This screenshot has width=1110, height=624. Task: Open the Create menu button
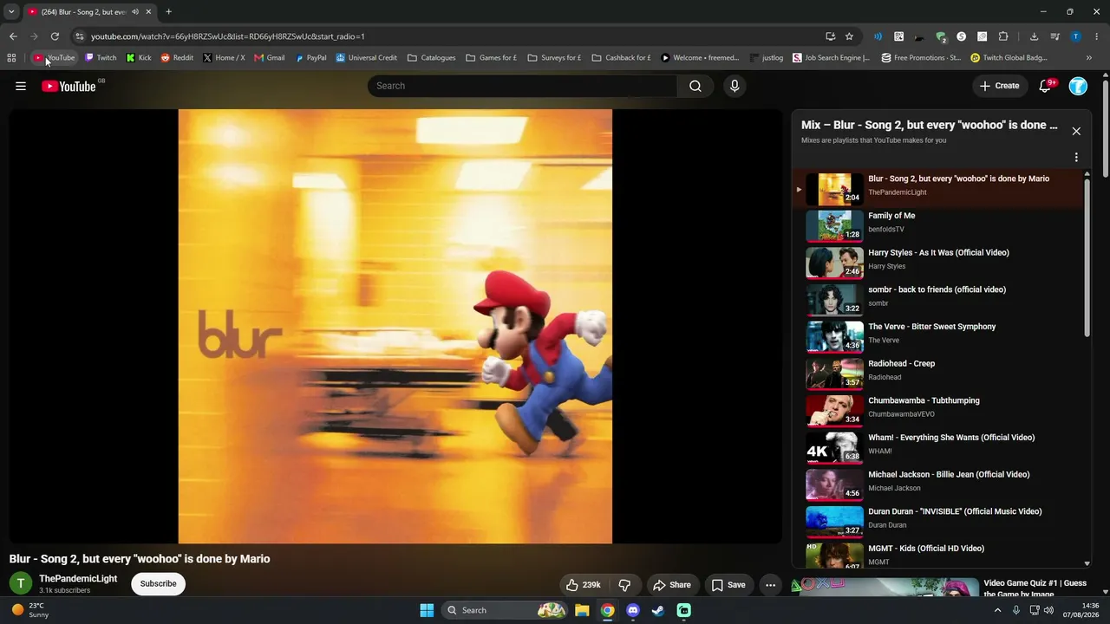tap(999, 86)
